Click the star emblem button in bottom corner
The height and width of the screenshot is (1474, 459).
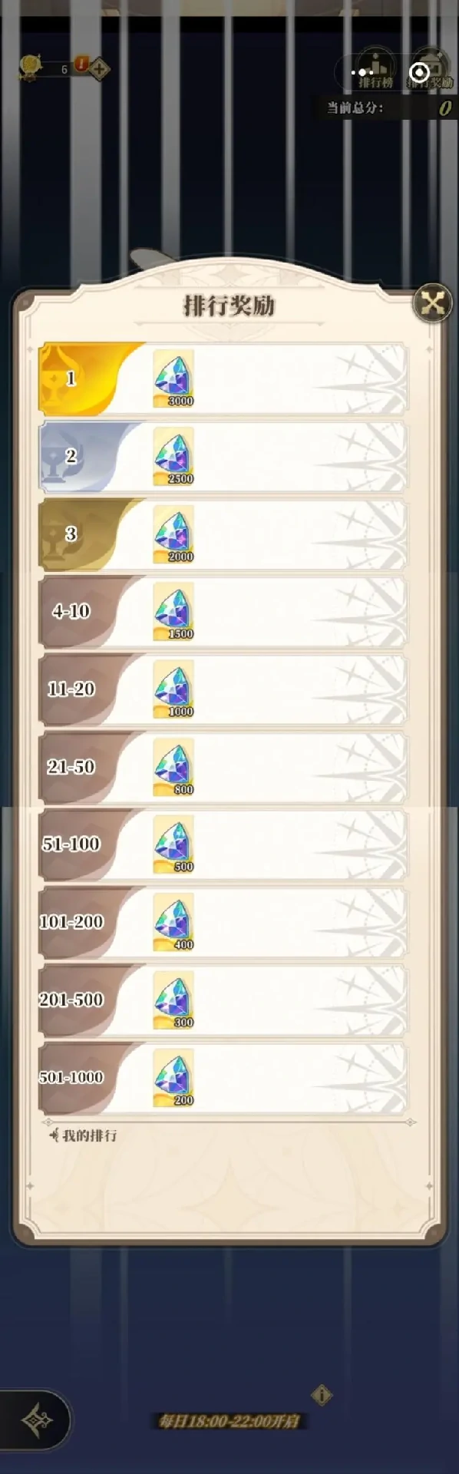tap(36, 1420)
